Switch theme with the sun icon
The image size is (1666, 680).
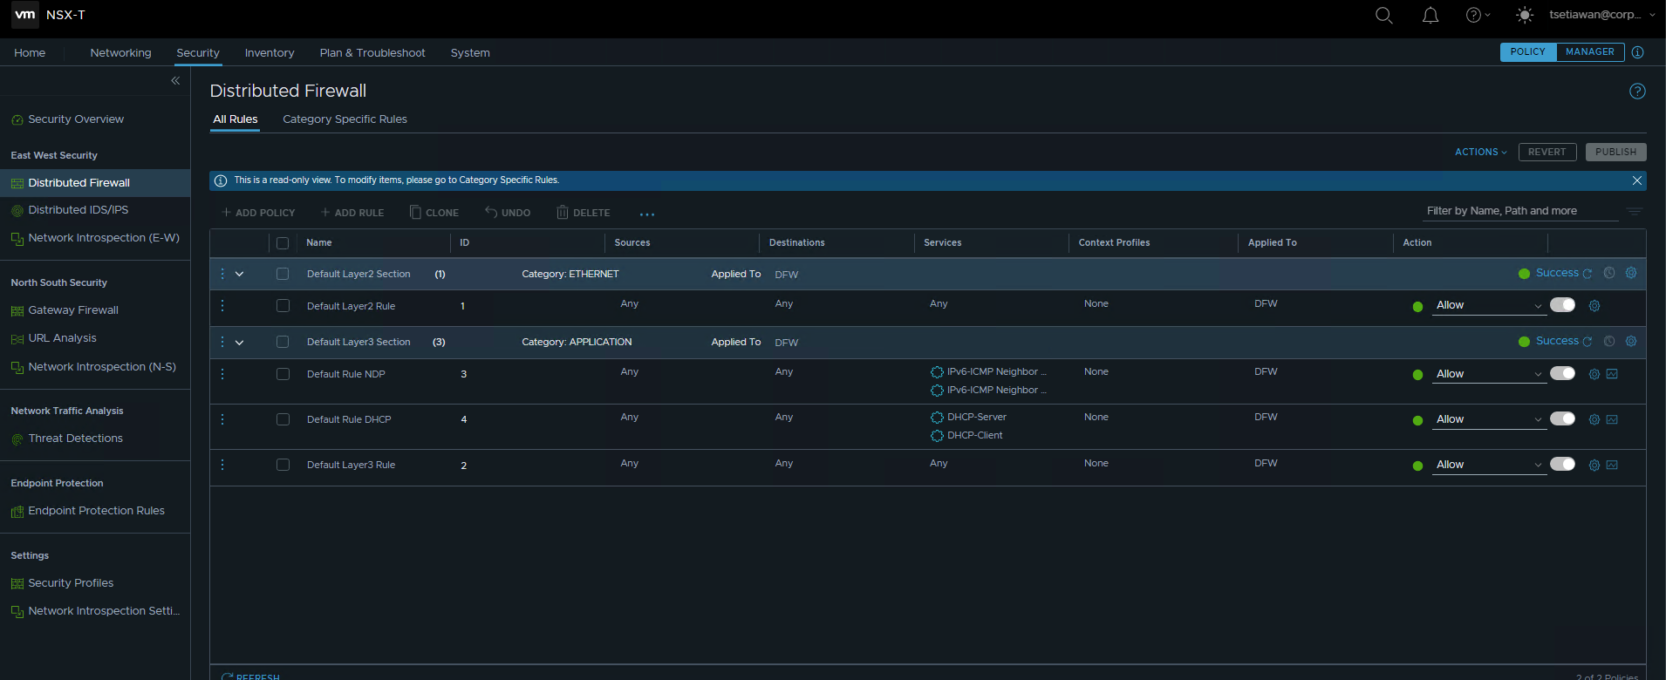click(x=1524, y=15)
